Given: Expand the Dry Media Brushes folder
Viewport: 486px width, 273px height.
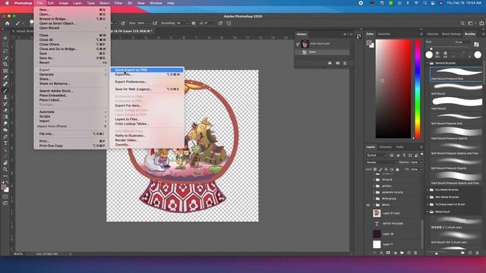Looking at the screenshot, I should (428, 190).
